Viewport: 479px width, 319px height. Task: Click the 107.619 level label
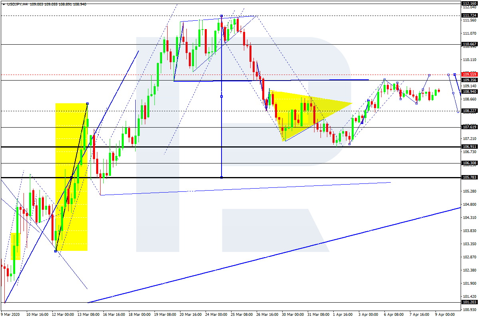point(469,127)
